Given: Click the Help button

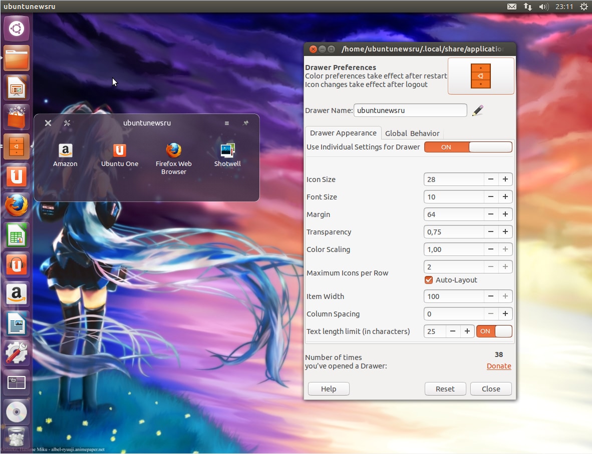Looking at the screenshot, I should 329,389.
